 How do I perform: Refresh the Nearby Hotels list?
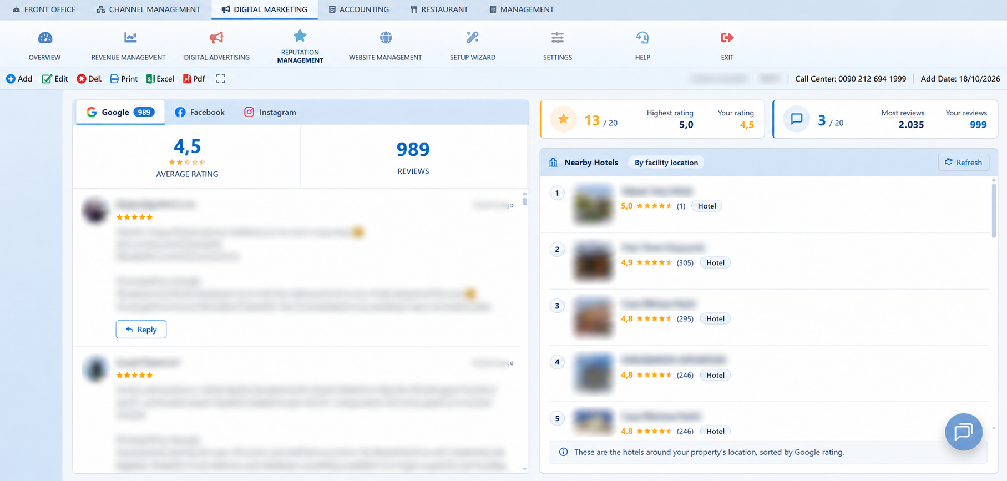(x=964, y=162)
